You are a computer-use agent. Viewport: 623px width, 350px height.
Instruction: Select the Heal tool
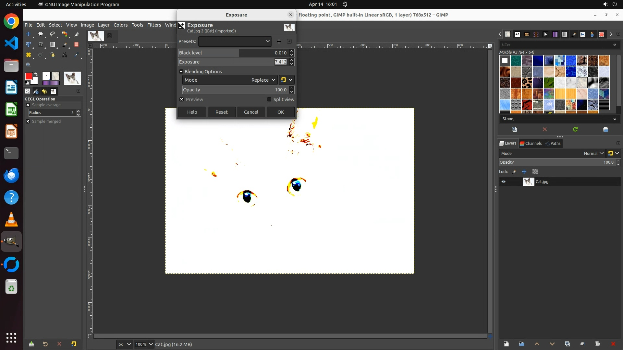29,55
